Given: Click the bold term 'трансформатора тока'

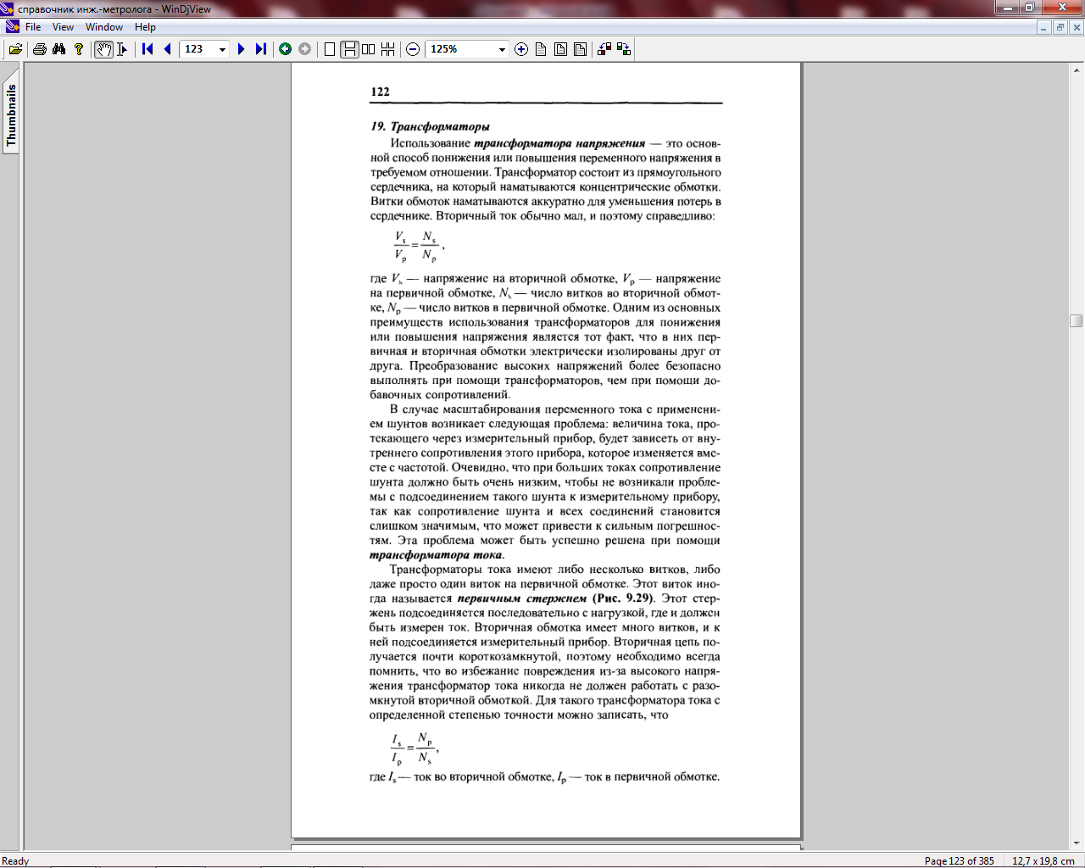Looking at the screenshot, I should point(436,554).
